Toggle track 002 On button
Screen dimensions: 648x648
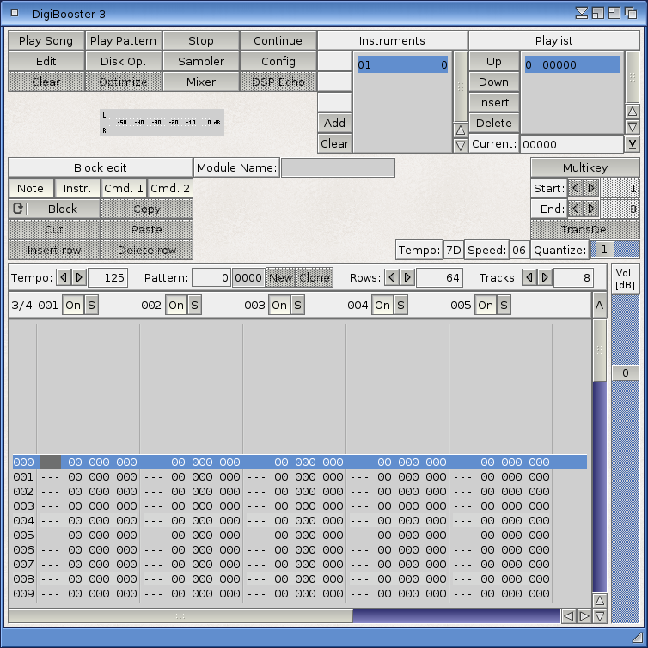pos(176,305)
